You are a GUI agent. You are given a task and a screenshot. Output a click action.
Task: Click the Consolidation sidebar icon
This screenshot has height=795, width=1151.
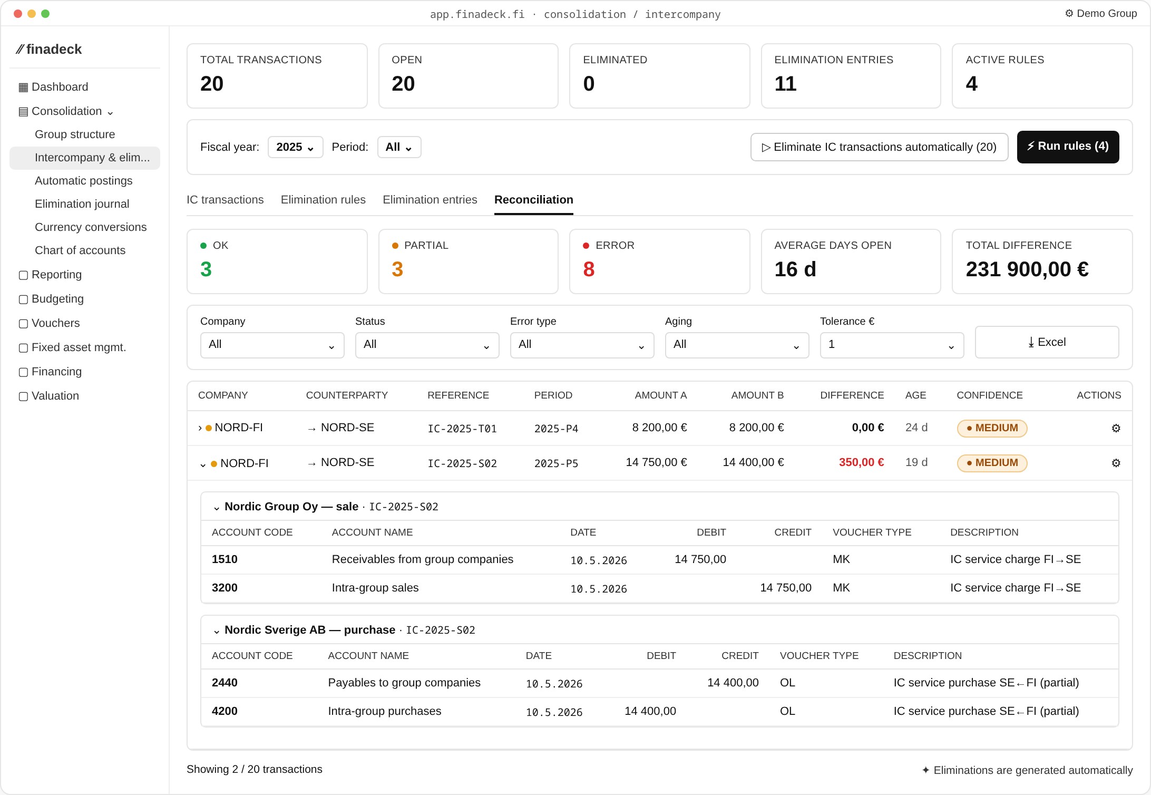[23, 111]
